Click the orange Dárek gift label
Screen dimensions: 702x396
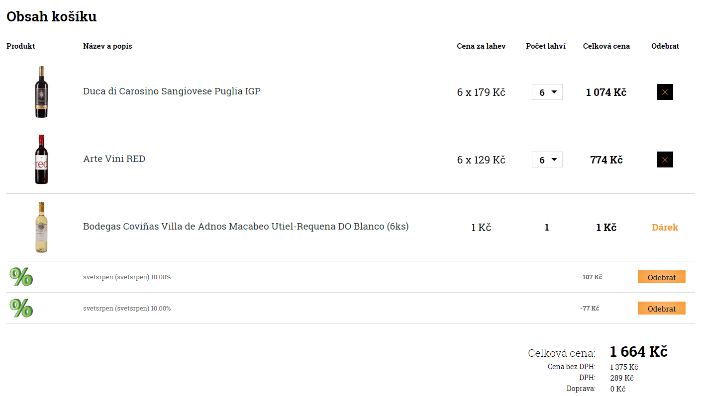665,227
